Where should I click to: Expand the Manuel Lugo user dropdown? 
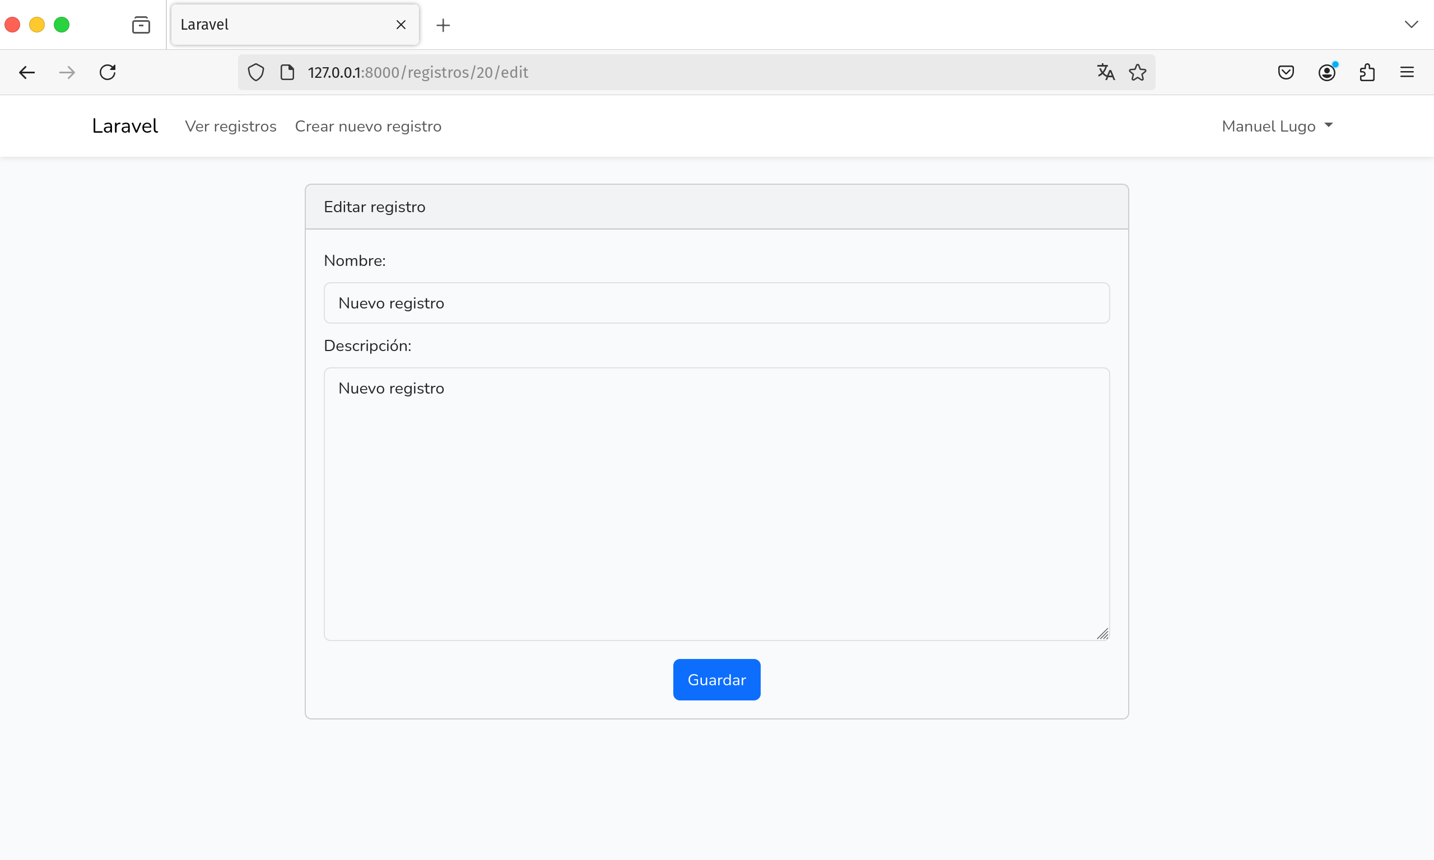pos(1277,127)
